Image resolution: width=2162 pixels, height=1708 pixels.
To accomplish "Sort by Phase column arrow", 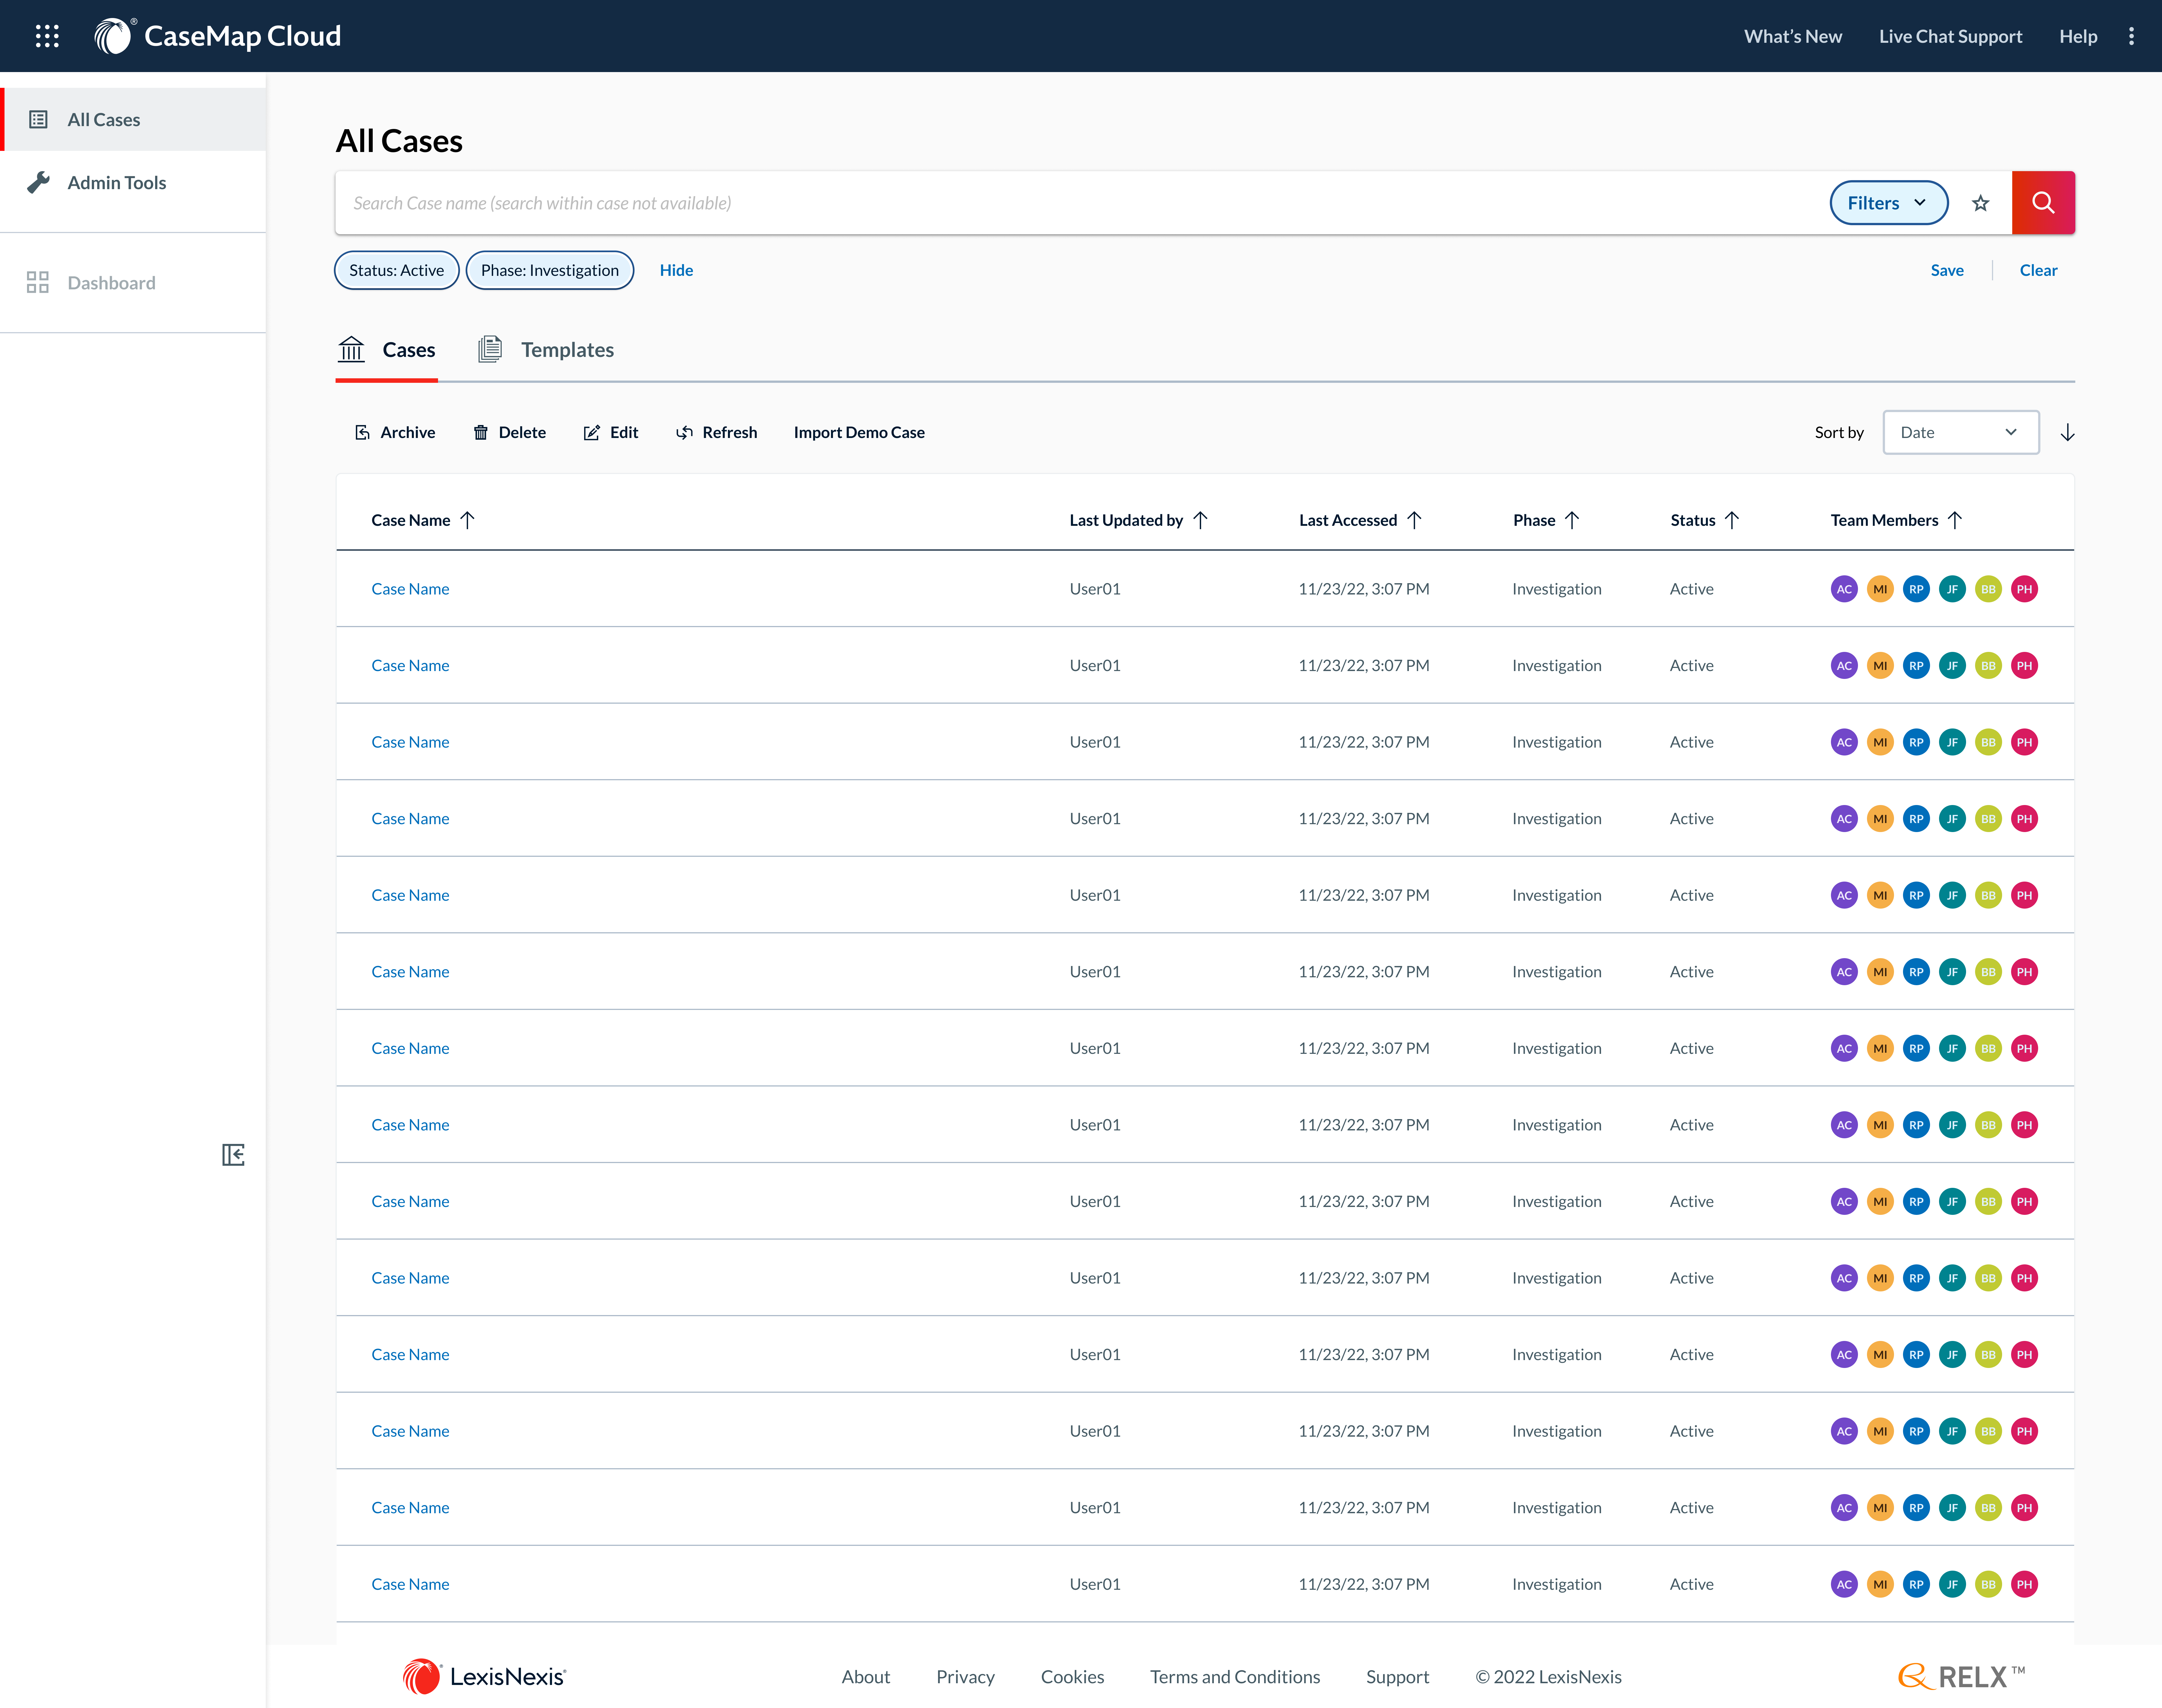I will coord(1572,520).
